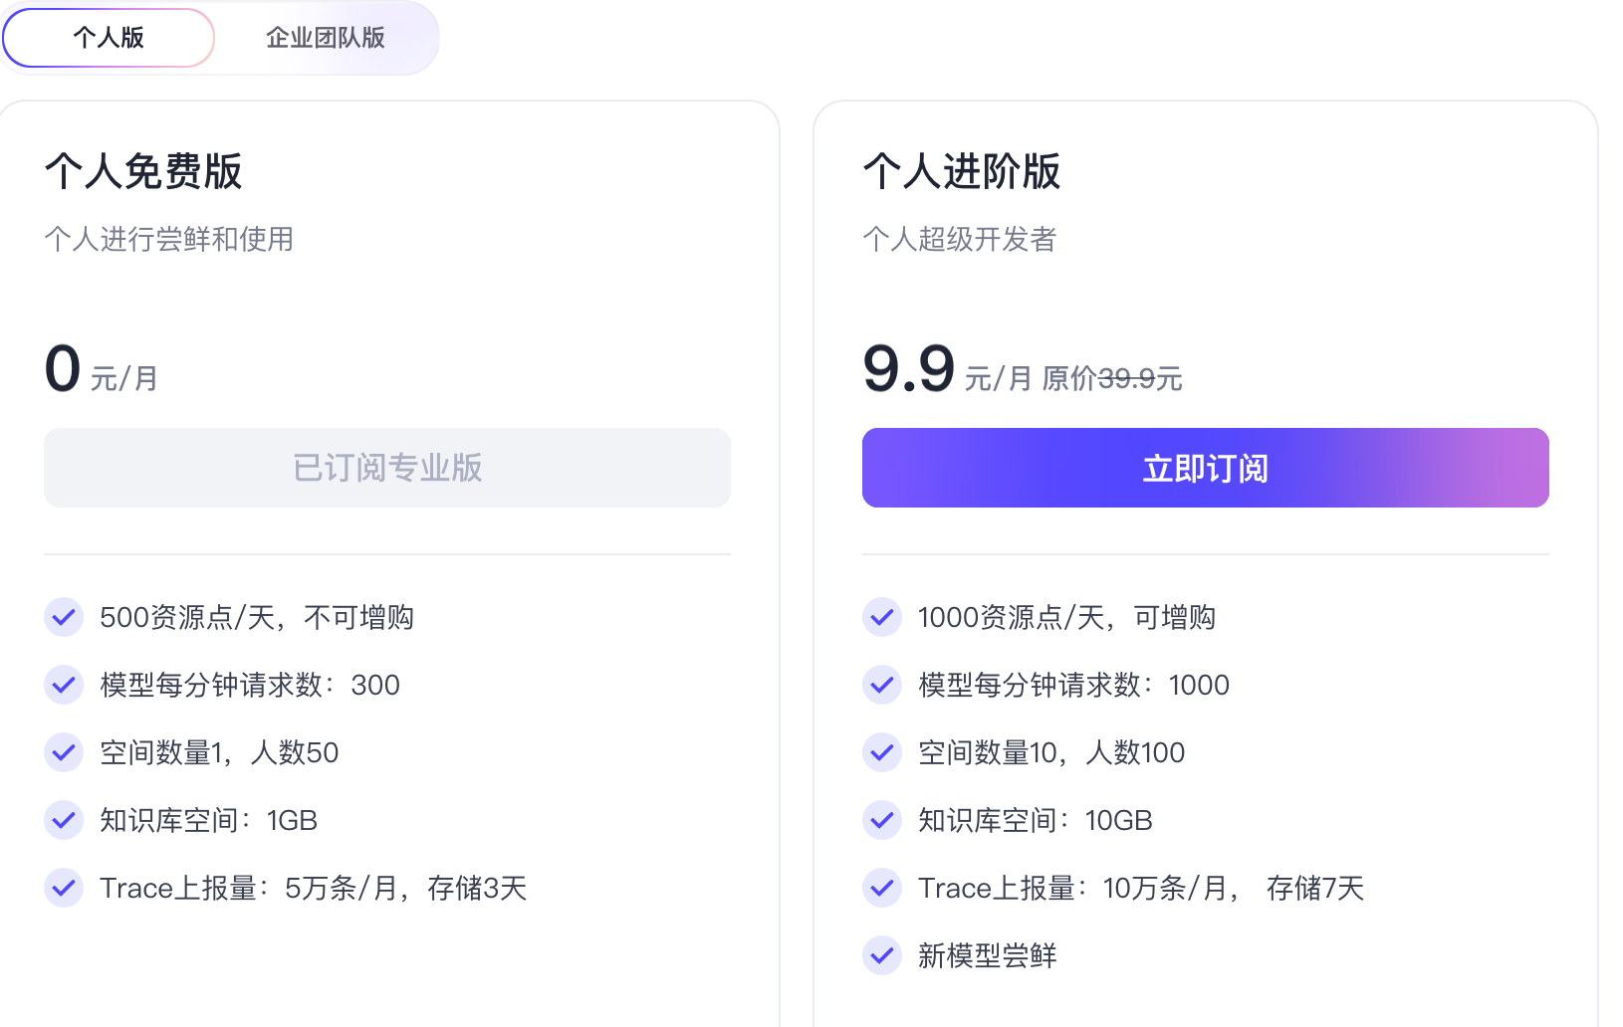Switch to the 个人版 tab

[x=109, y=38]
